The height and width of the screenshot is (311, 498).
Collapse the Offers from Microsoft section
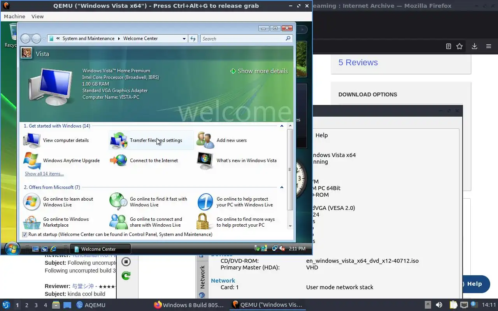point(282,187)
